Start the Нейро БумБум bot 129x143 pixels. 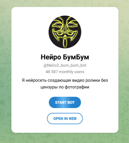(65, 102)
